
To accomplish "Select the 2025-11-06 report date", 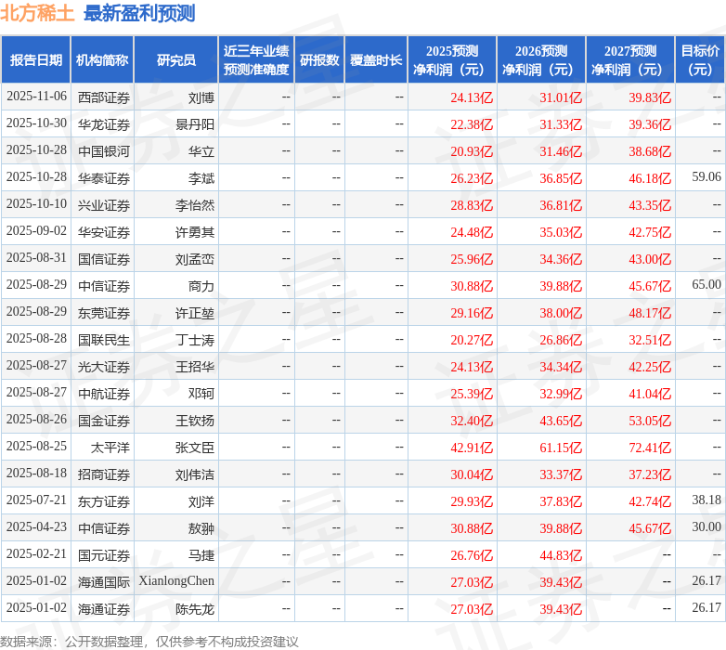I will [36, 97].
